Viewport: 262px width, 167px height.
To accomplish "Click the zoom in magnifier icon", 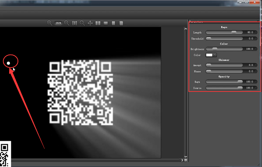I will point(50,23).
